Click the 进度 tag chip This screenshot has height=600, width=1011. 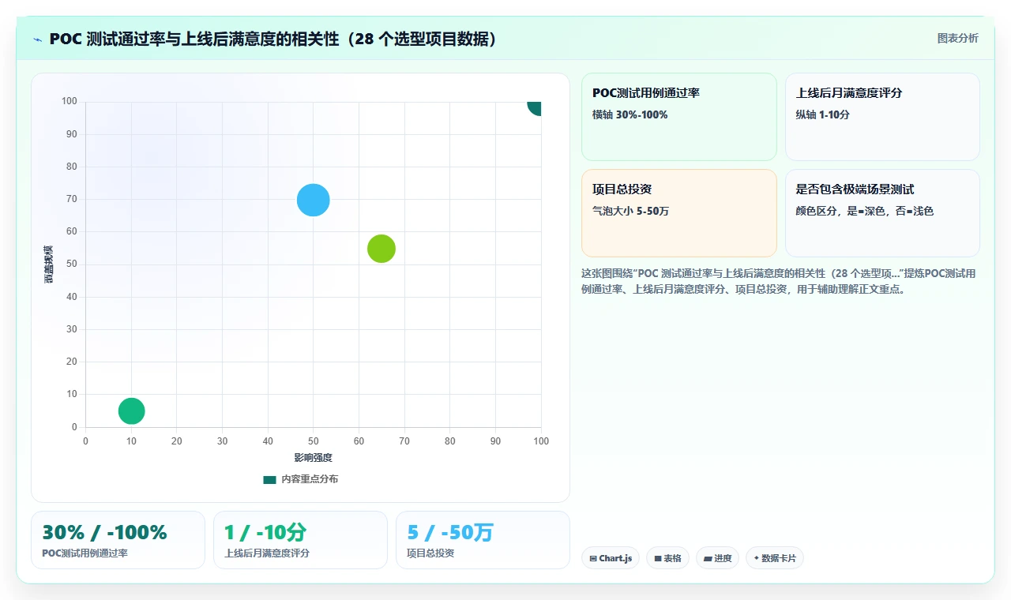(x=717, y=558)
